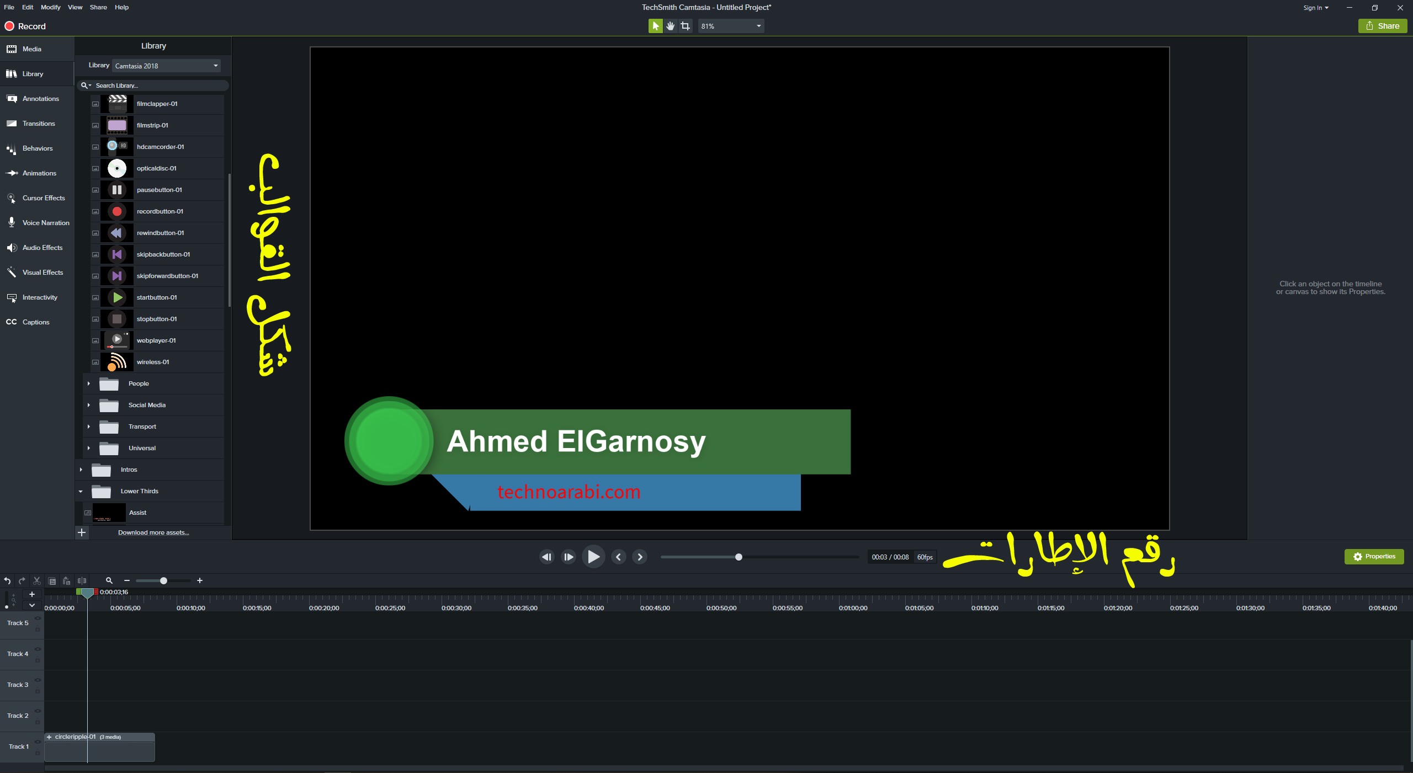Open Cursor Effects panel
Viewport: 1413px width, 773px height.
[x=36, y=198]
